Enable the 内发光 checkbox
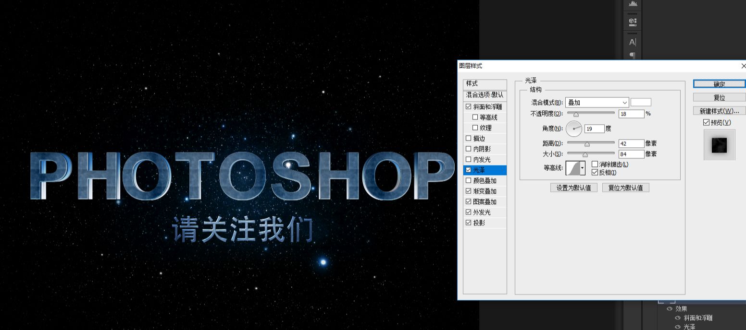The width and height of the screenshot is (746, 330). tap(469, 160)
